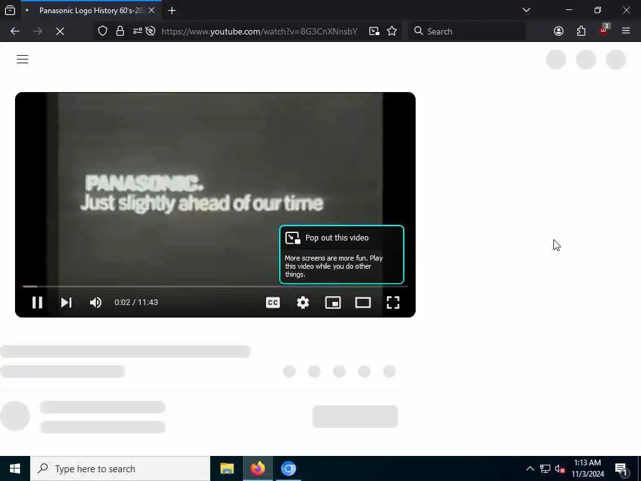This screenshot has width=641, height=481.
Task: Enable miniplayer mode in player
Action: (333, 303)
